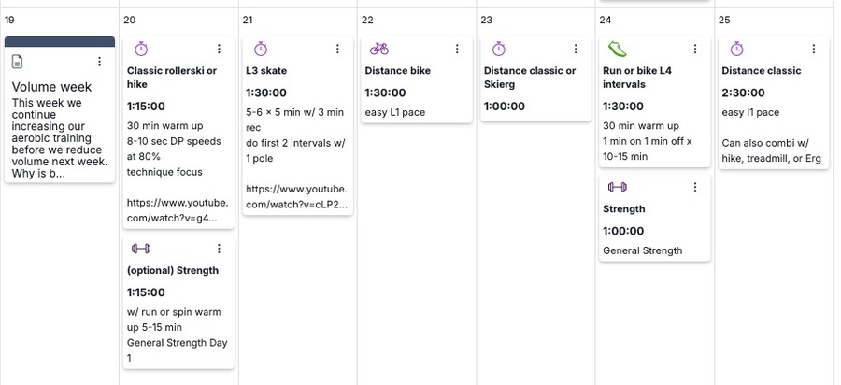This screenshot has height=385, width=841.
Task: Click the note document icon on Volume week
Action: point(18,62)
